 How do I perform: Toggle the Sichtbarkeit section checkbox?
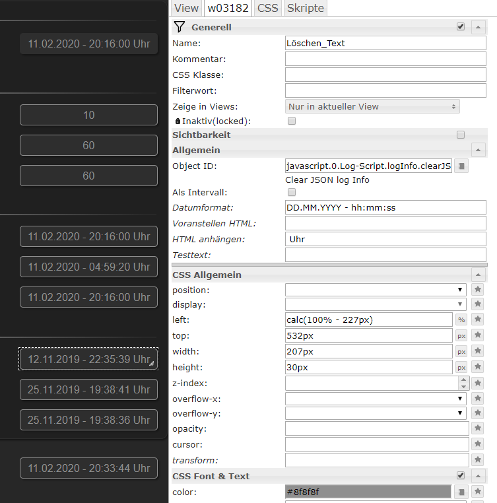pos(461,135)
